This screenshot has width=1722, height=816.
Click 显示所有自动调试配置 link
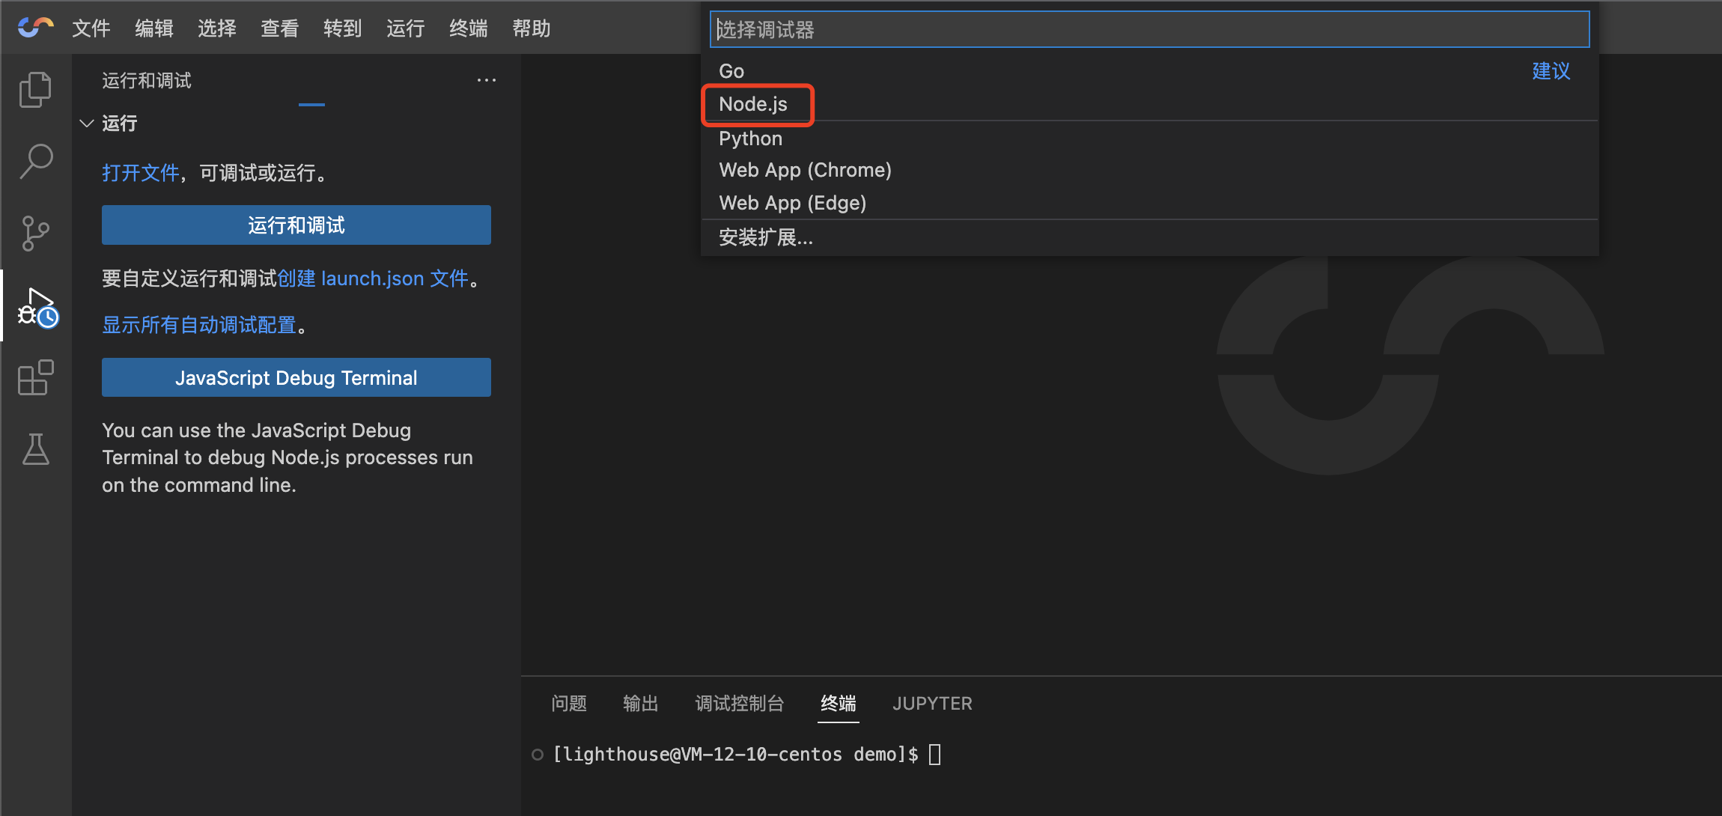click(x=199, y=325)
